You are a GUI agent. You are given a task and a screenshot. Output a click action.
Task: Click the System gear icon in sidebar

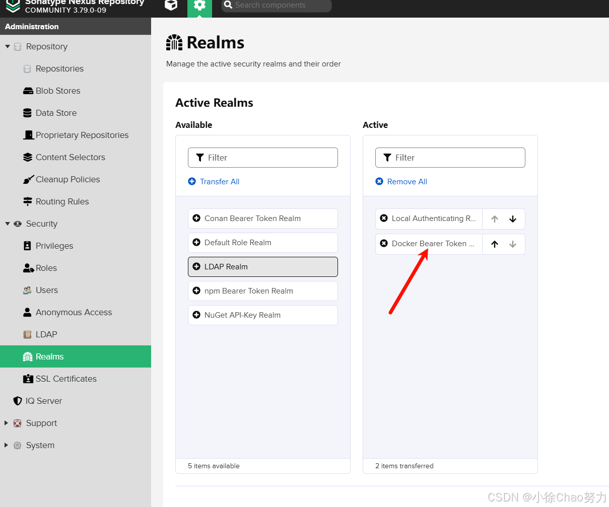coord(18,445)
